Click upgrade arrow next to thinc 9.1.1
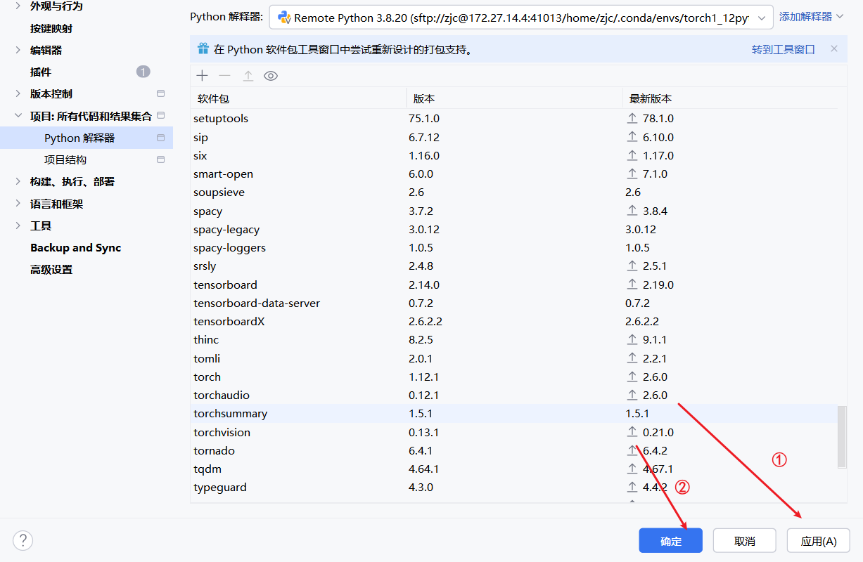The image size is (863, 562). coord(632,339)
